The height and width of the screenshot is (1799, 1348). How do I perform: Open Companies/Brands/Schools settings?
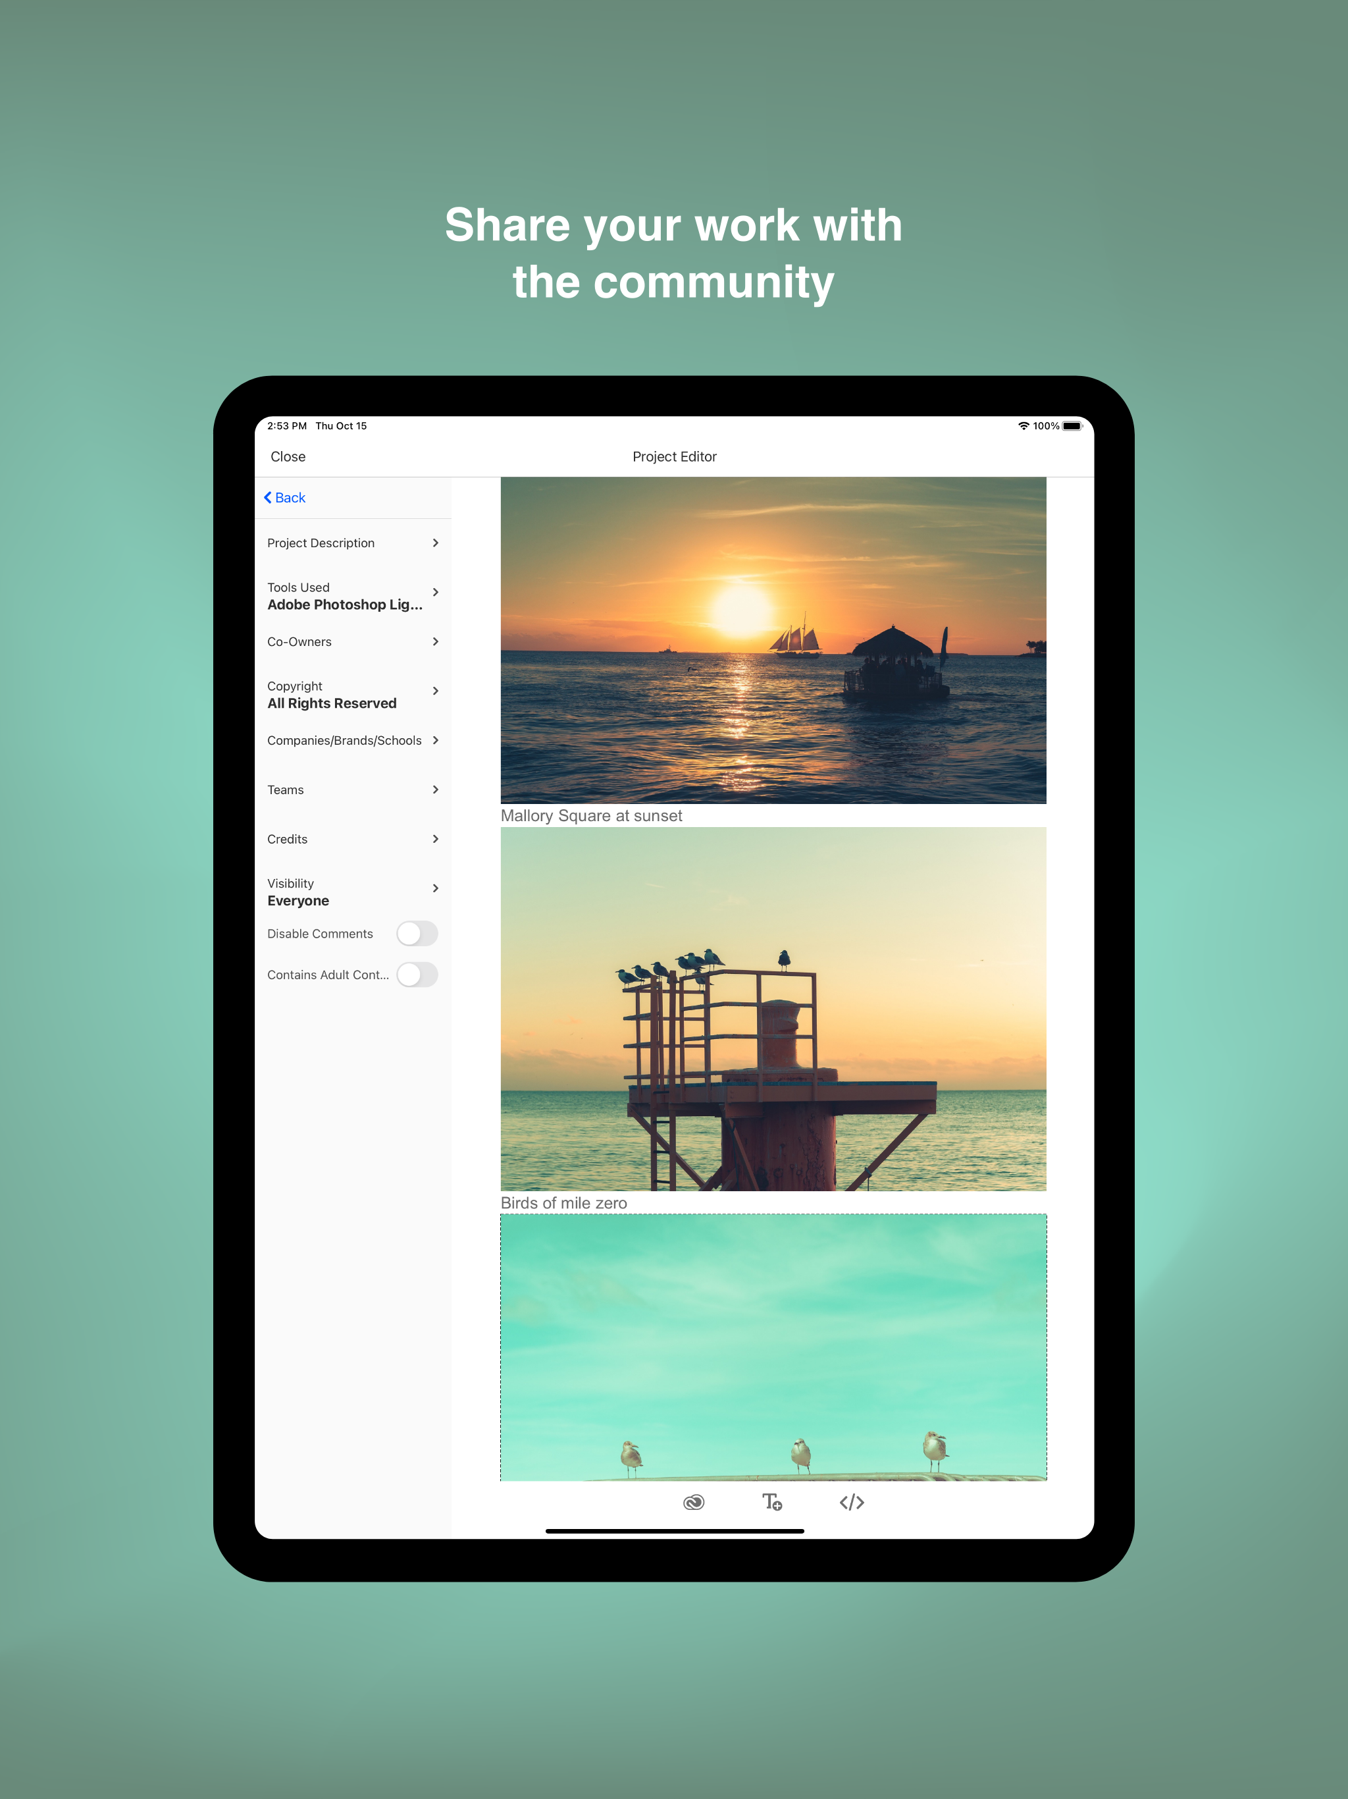353,740
